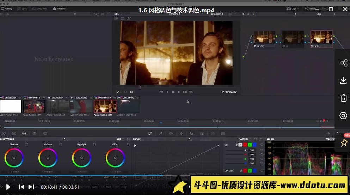Mute audio with the speaker icon
The width and height of the screenshot is (350, 195).
point(131,92)
